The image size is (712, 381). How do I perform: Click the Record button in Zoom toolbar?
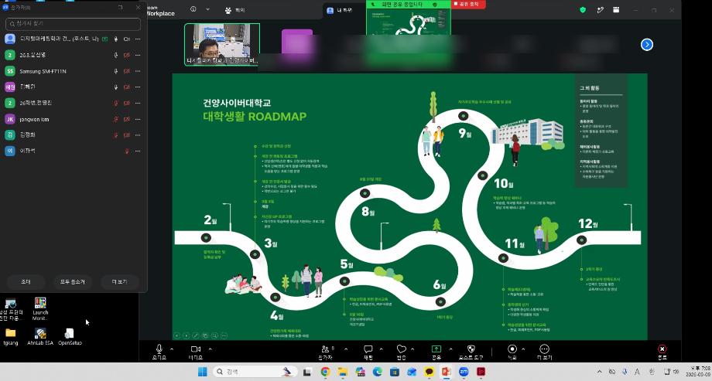click(x=512, y=352)
